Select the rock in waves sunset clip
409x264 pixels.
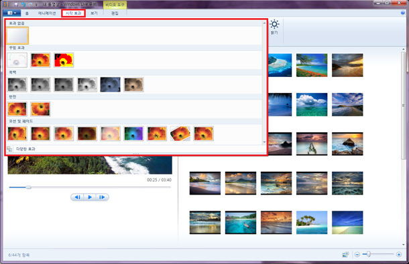(x=347, y=144)
